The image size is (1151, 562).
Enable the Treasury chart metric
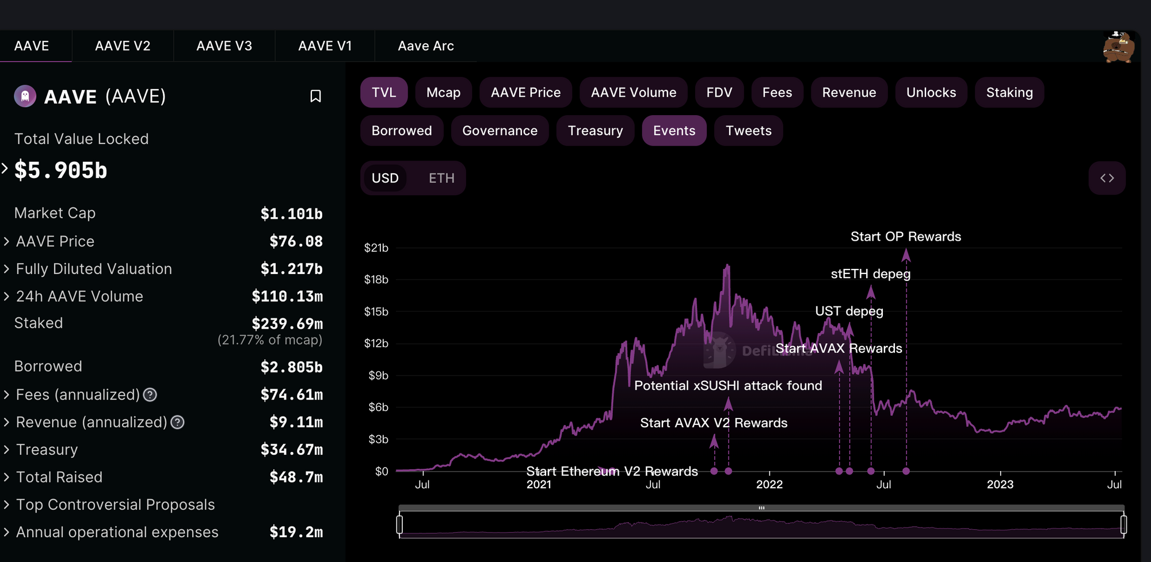pyautogui.click(x=595, y=131)
